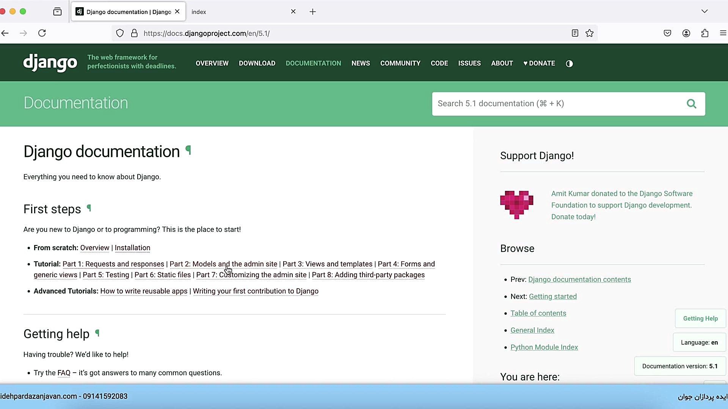Screen dimensions: 728x409
Task: Open the Overview link under From scratch
Action: tap(94, 248)
